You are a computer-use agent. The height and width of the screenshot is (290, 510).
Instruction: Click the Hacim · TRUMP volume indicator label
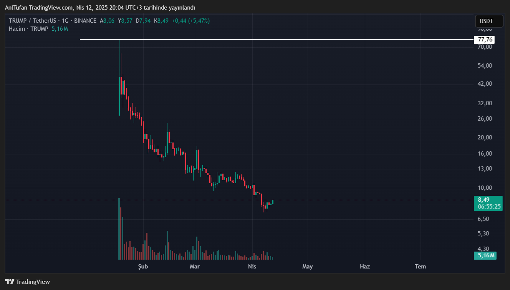[x=29, y=29]
